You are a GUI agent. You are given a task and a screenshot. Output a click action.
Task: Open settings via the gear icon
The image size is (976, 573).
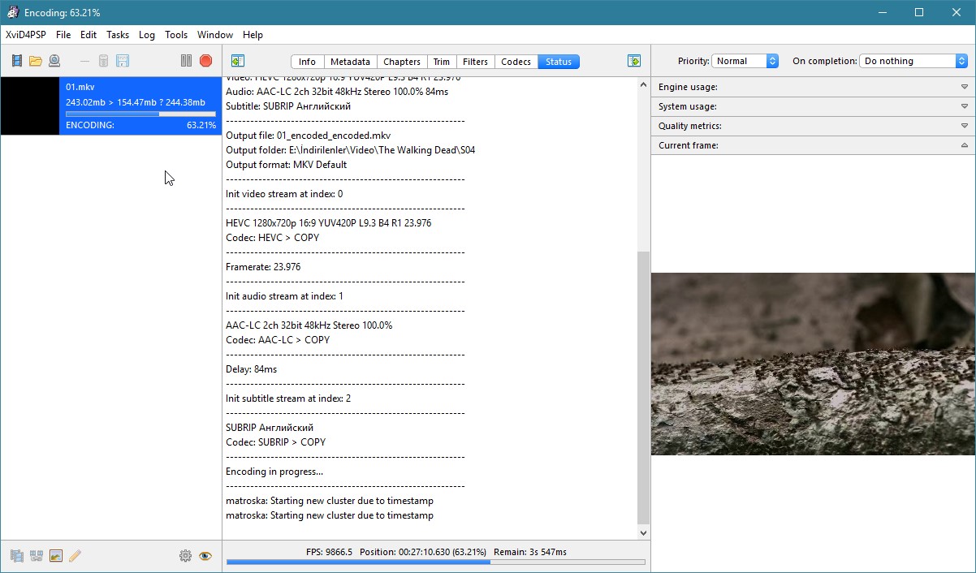(185, 556)
